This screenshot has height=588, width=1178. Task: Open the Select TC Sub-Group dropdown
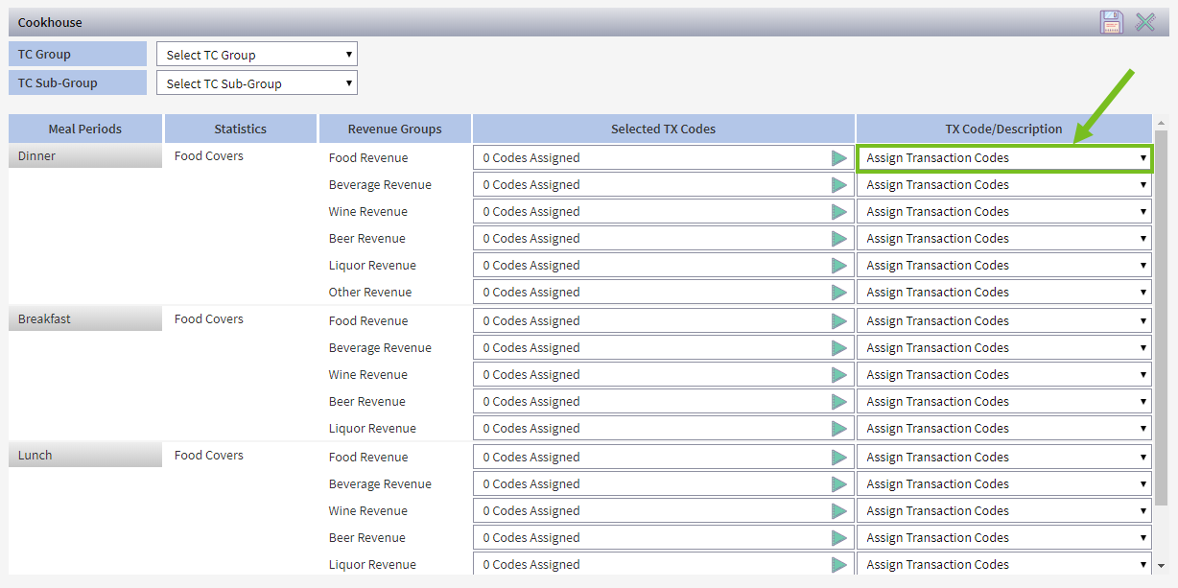[x=257, y=83]
